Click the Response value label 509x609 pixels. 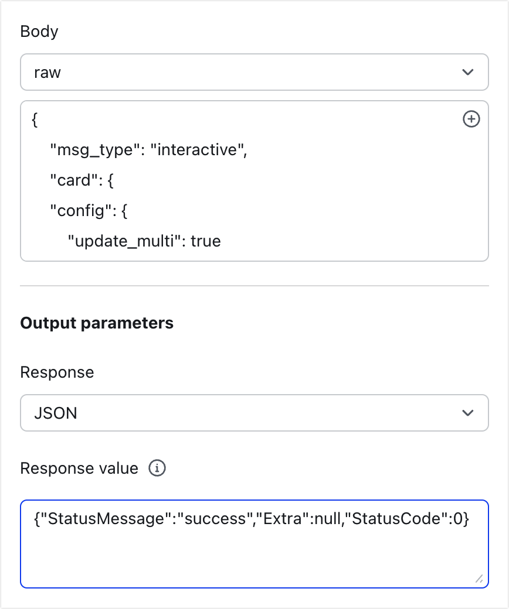click(x=79, y=468)
